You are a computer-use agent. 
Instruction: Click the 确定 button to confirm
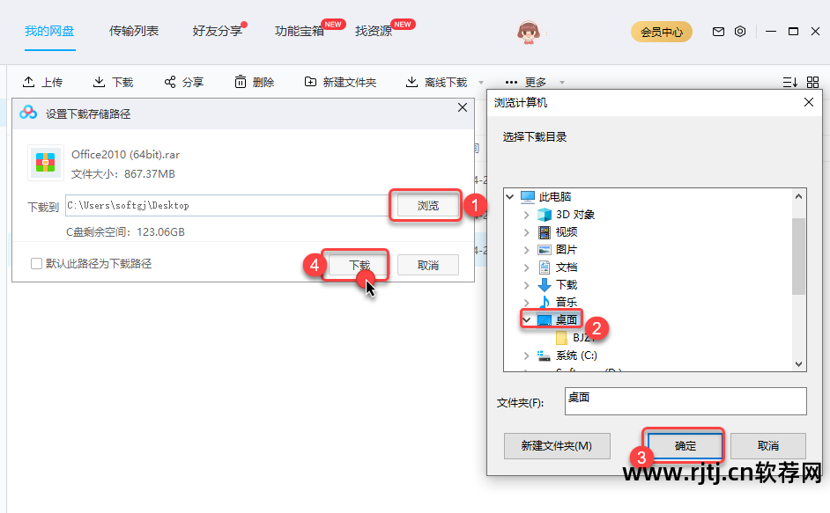684,445
